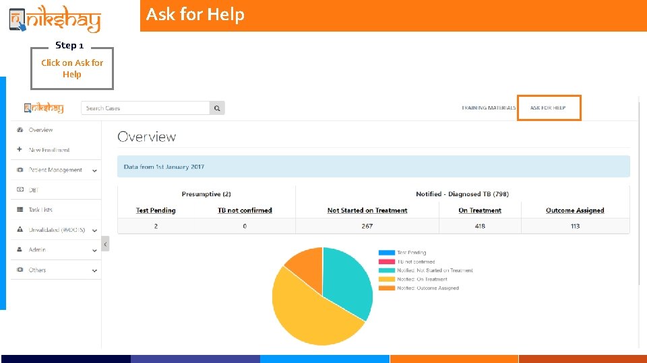
Task: Open the Outcome Assigned column link
Action: [x=575, y=210]
